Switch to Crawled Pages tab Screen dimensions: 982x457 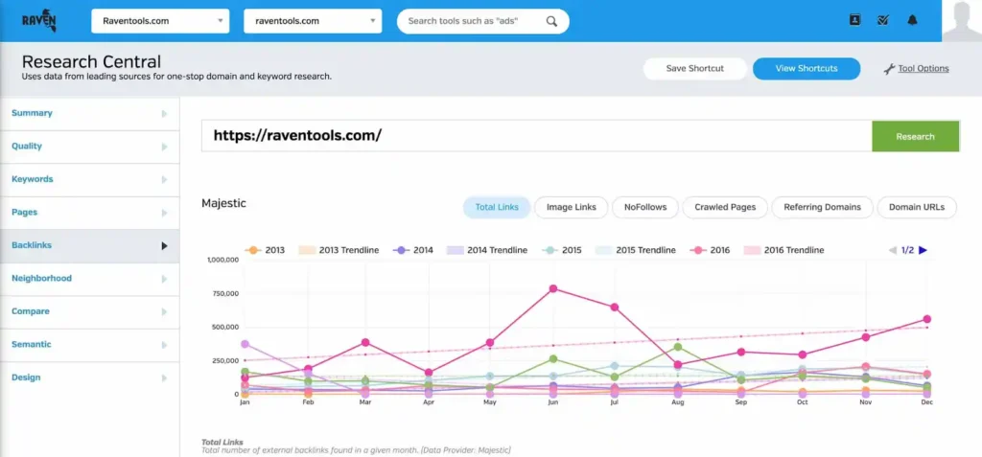coord(725,207)
